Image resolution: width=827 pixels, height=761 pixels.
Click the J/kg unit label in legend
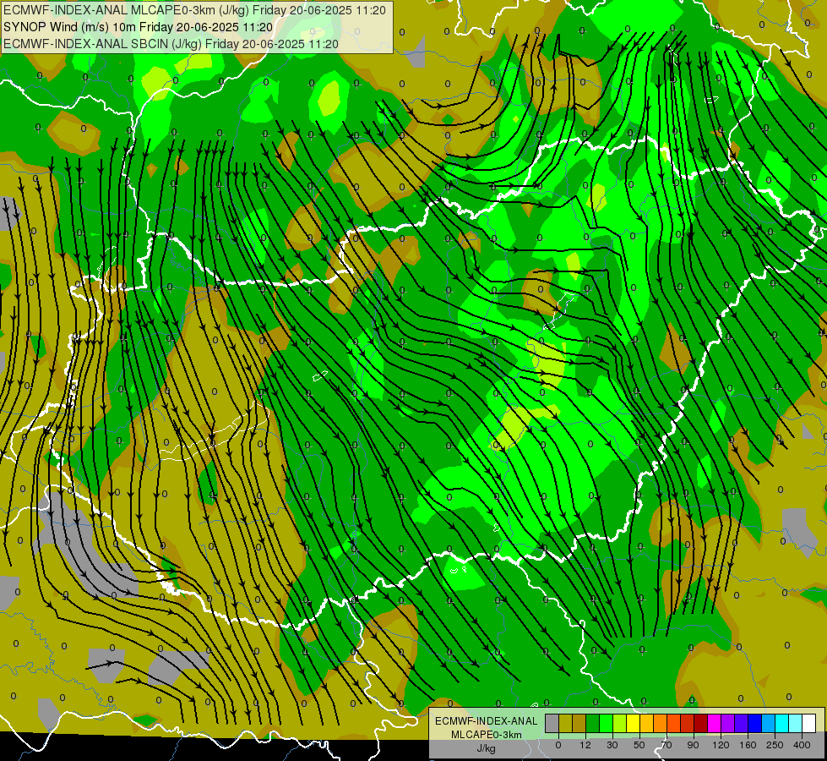point(487,747)
